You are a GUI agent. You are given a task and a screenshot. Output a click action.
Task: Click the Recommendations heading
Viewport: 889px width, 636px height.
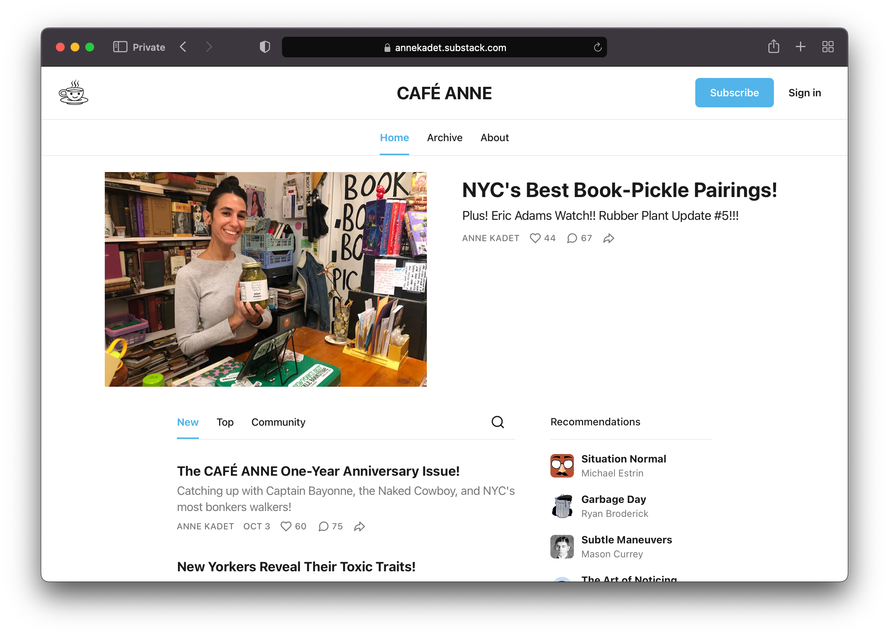click(x=595, y=422)
